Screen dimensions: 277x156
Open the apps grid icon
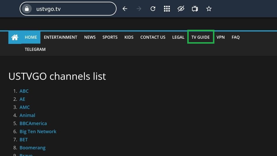coord(167,9)
